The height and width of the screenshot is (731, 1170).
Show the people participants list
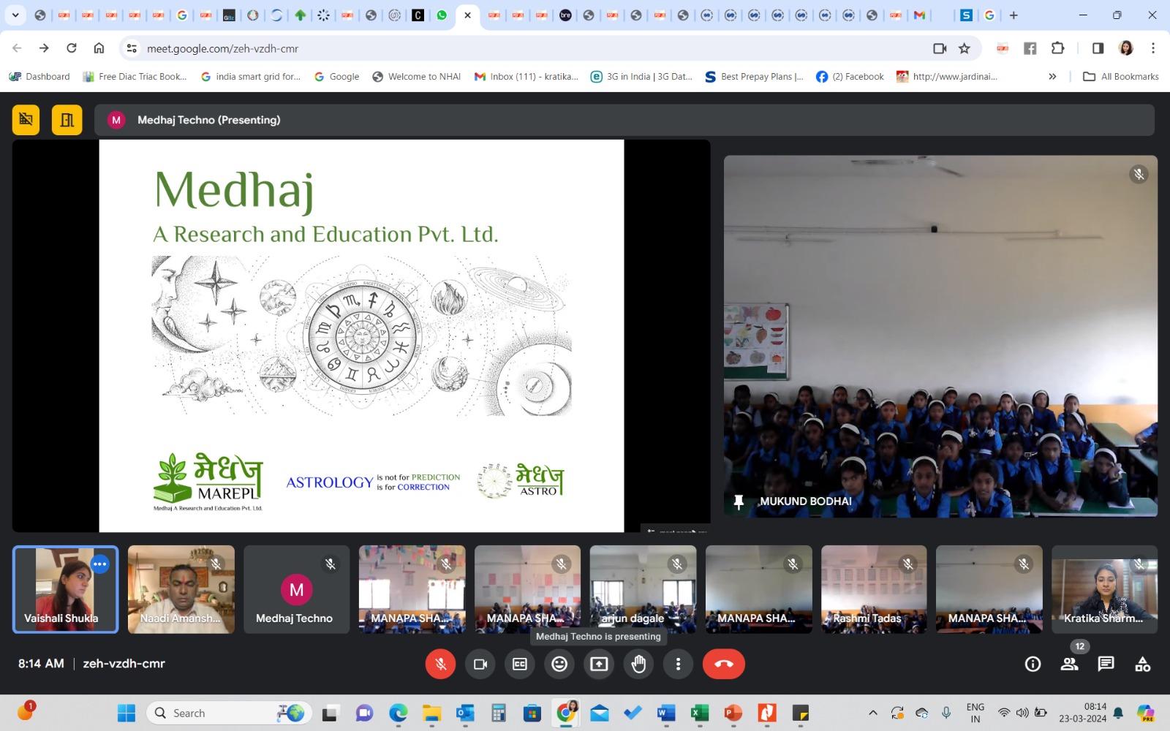(x=1069, y=664)
